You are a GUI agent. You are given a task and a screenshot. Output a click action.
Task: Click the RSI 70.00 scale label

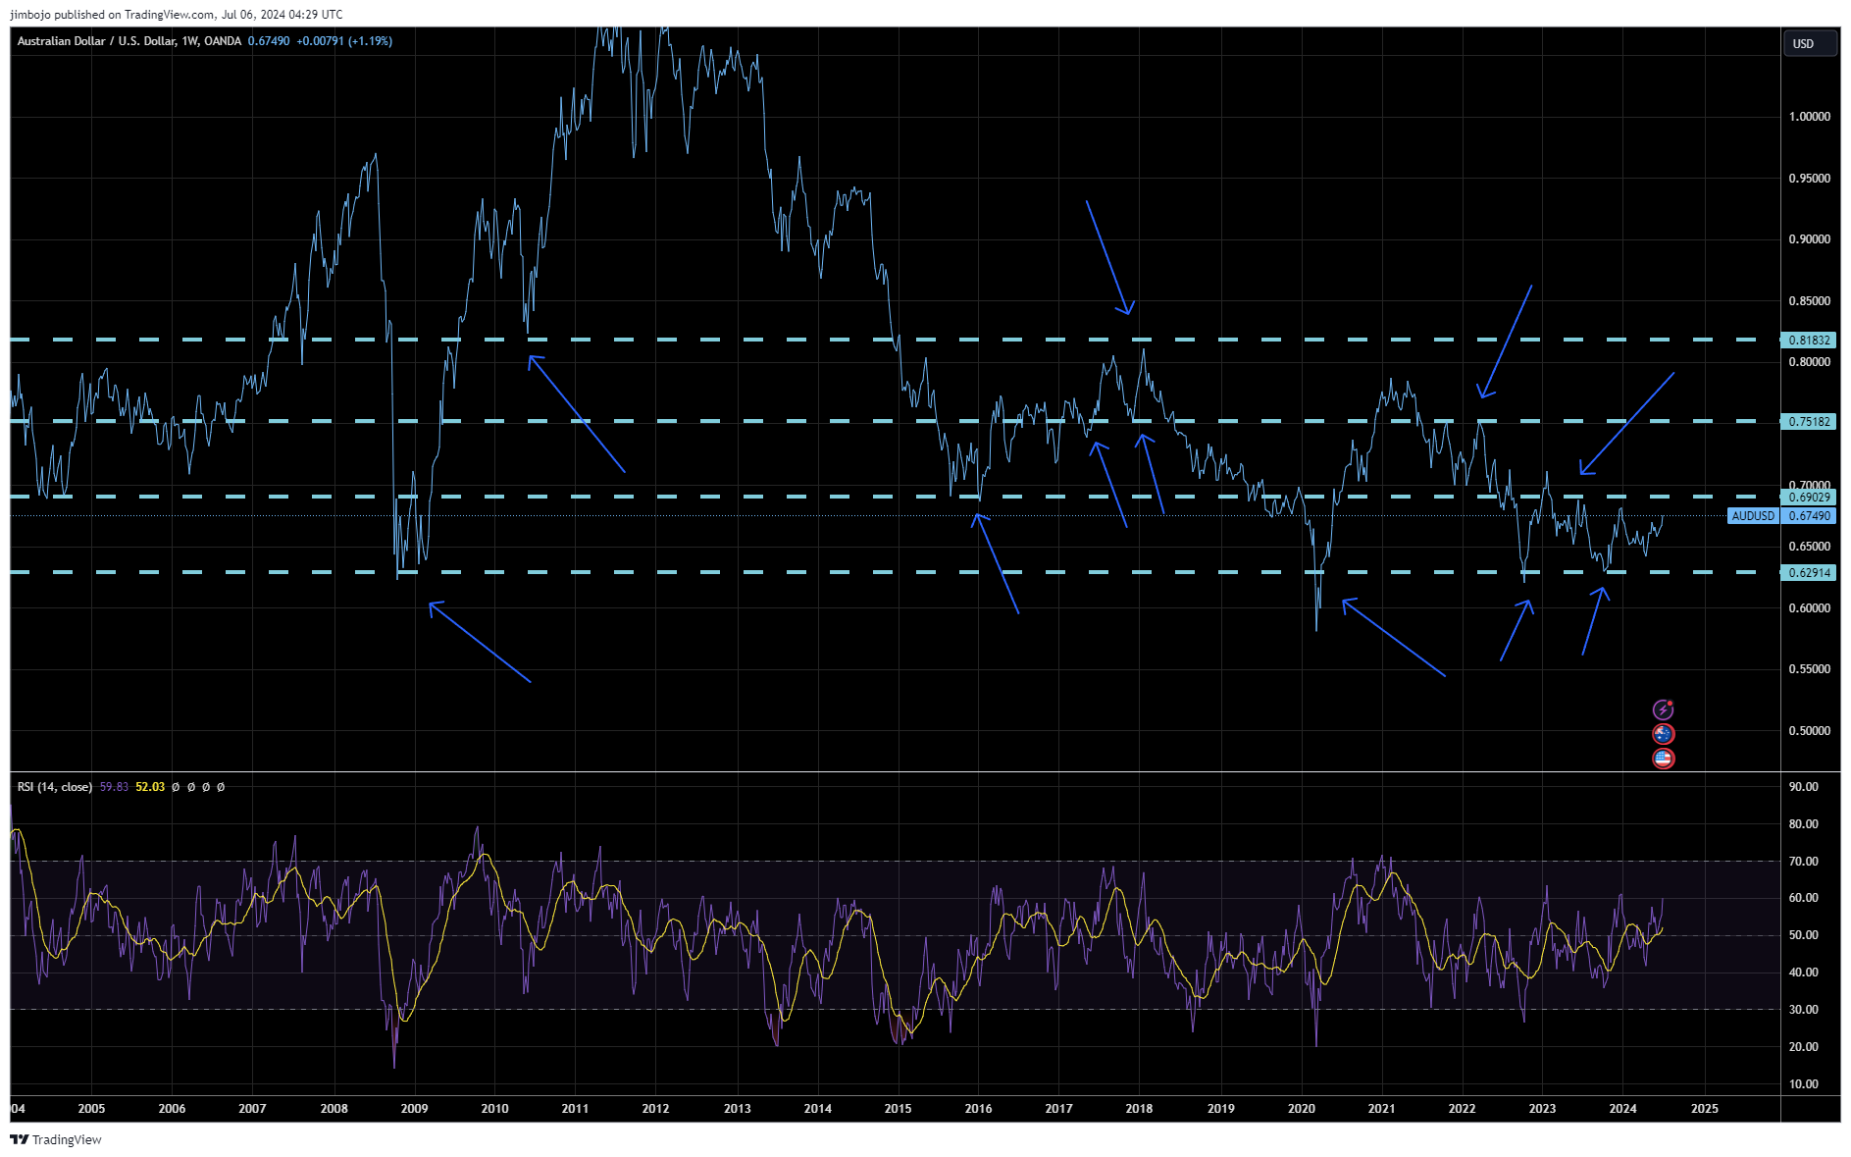1803,862
